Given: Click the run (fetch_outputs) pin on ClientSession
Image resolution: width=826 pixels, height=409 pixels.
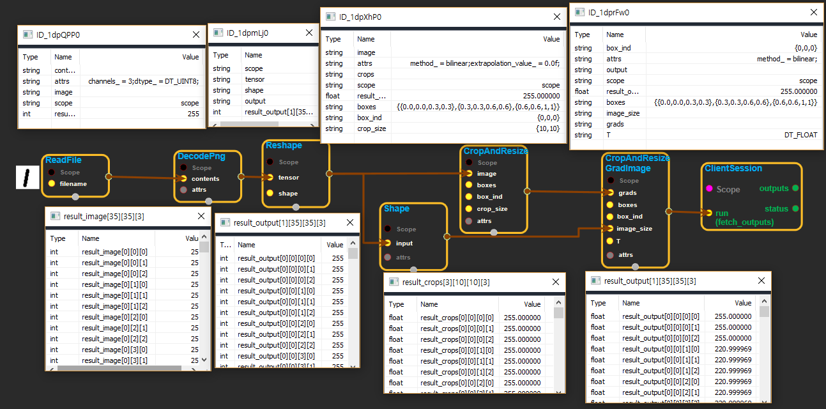Looking at the screenshot, I should 708,213.
